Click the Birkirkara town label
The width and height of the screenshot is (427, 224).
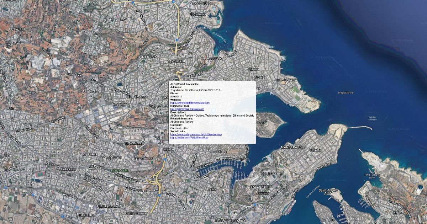68,169
